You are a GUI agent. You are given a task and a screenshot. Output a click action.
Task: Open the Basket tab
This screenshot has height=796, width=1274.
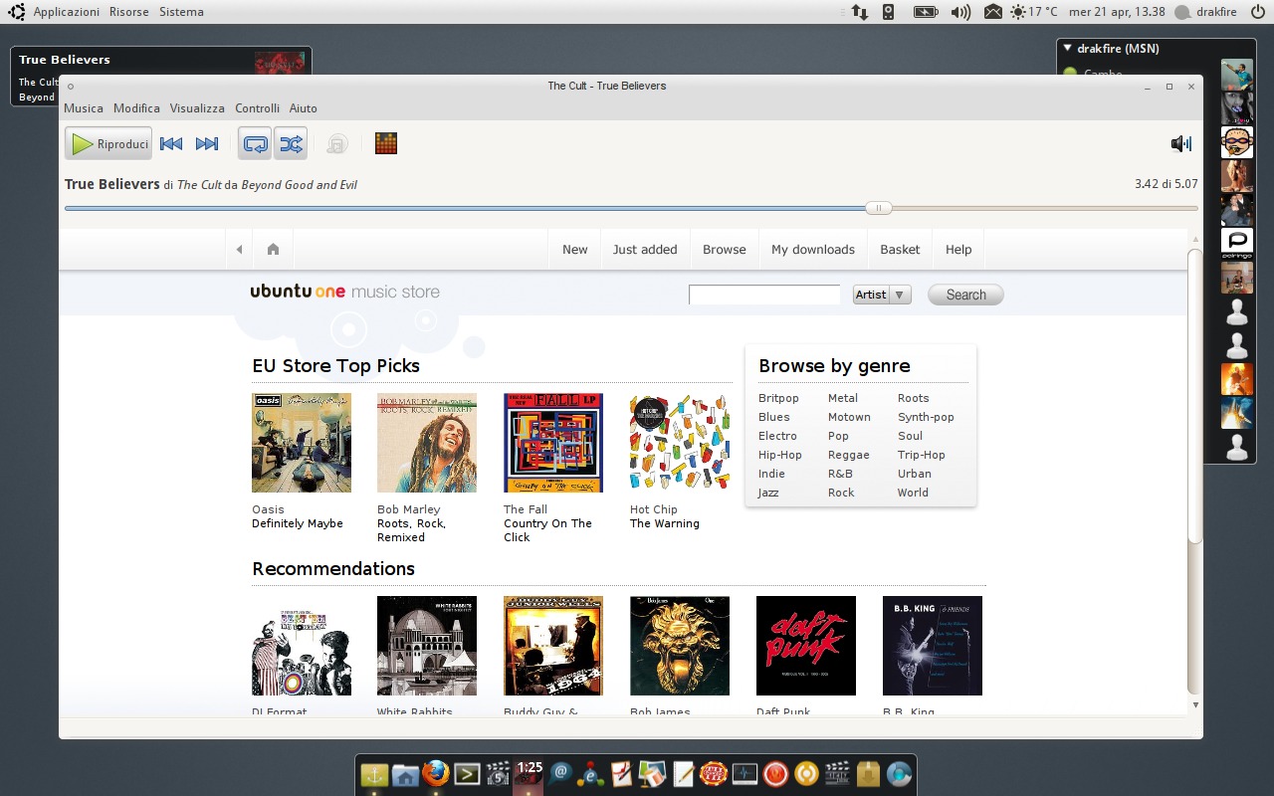point(900,250)
